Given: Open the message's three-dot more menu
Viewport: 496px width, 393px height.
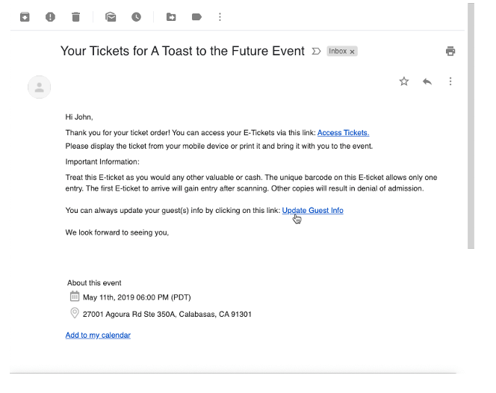Looking at the screenshot, I should tap(450, 81).
